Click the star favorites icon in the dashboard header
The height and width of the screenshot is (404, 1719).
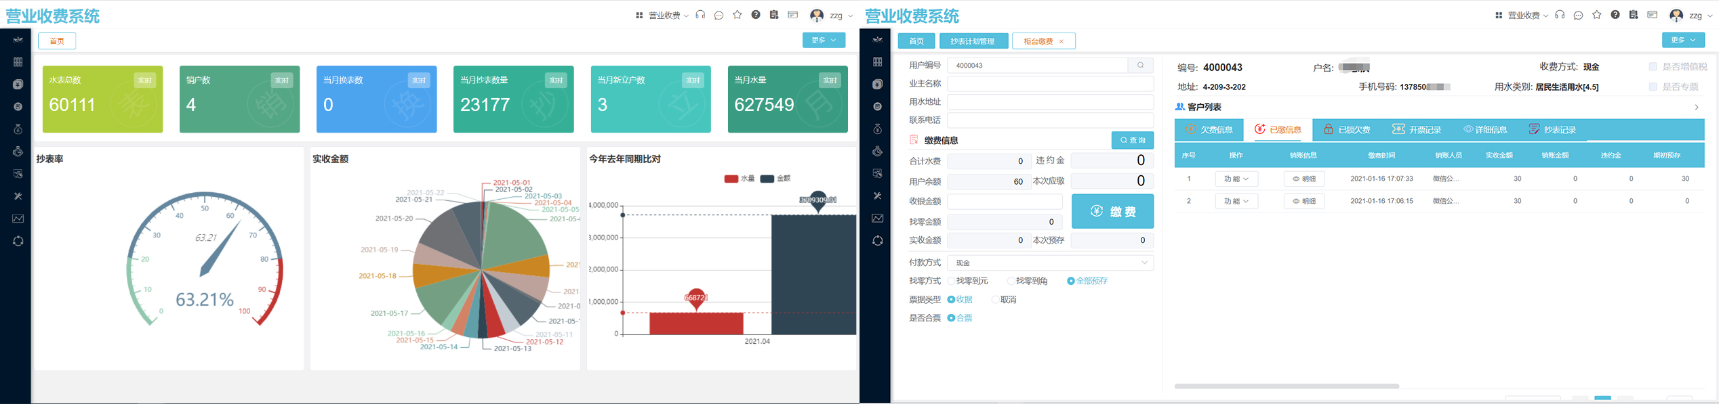(737, 15)
